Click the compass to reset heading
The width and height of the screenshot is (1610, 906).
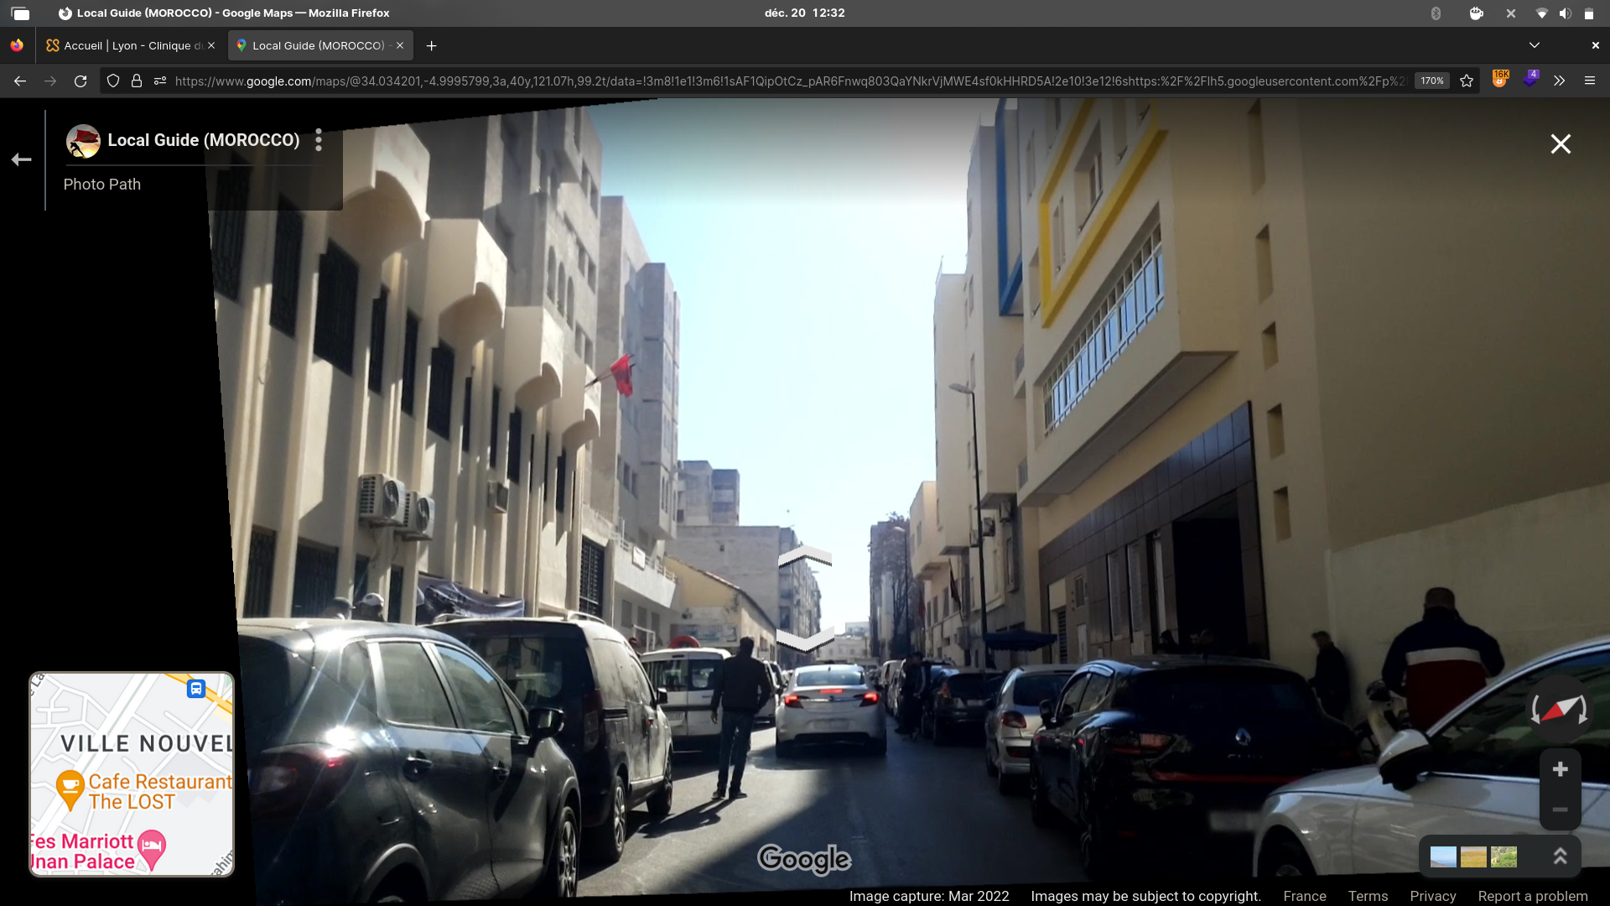coord(1559,710)
